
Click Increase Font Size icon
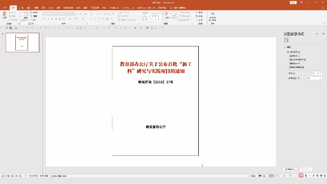click(x=77, y=14)
